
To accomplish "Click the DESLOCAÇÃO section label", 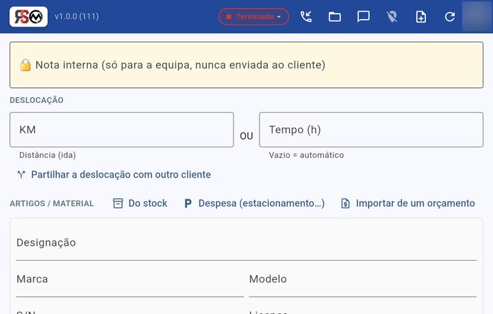I will pos(36,100).
